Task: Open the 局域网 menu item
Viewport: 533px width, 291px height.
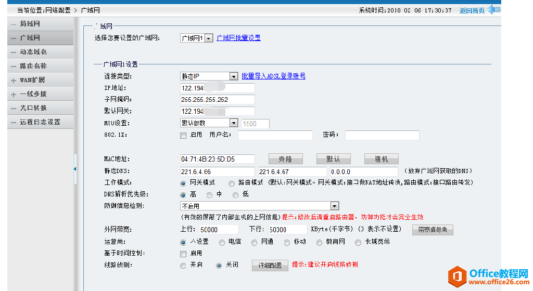Action: point(30,24)
